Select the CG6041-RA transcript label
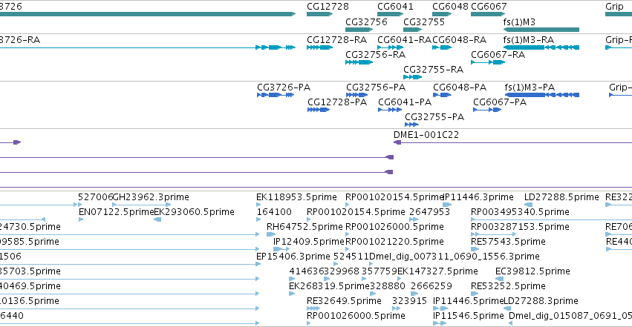This screenshot has height=327, width=632. [404, 40]
